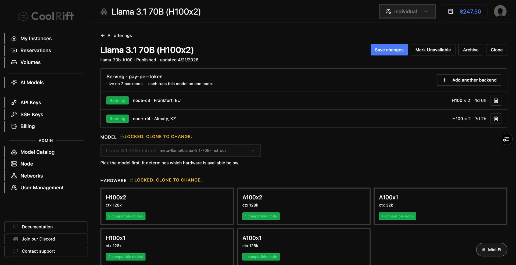Click the Billing wallet icon
This screenshot has width=516, height=265.
(14, 126)
